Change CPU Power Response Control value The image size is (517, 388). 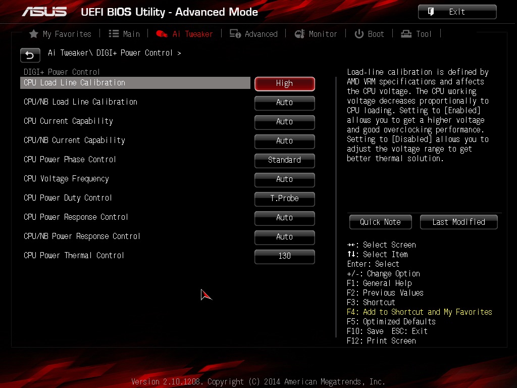pos(285,217)
